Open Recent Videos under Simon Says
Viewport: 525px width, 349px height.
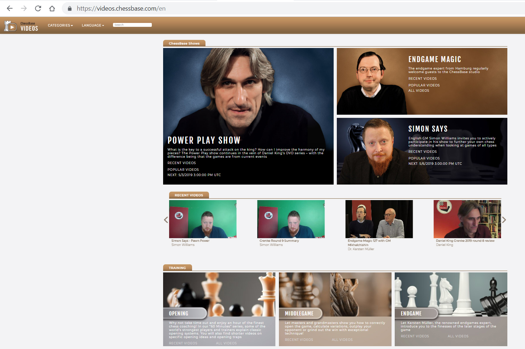(x=423, y=152)
